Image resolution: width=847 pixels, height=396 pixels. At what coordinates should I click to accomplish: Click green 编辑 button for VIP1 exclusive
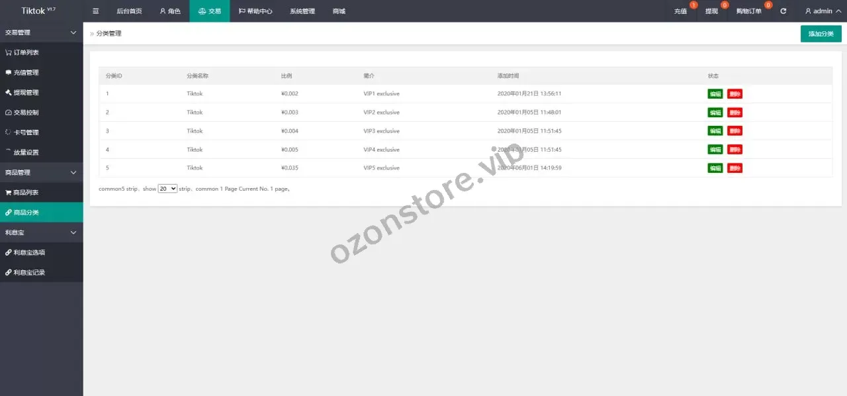point(715,94)
